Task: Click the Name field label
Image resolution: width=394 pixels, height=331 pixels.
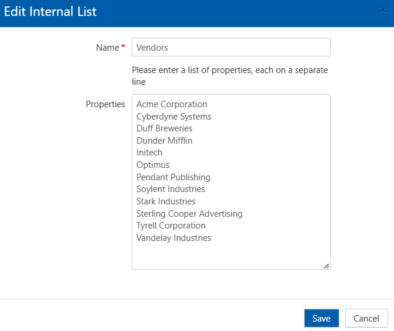Action: [x=107, y=47]
